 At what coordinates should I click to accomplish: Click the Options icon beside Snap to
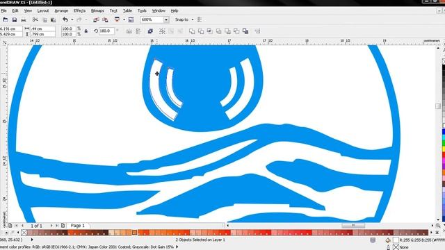point(200,19)
